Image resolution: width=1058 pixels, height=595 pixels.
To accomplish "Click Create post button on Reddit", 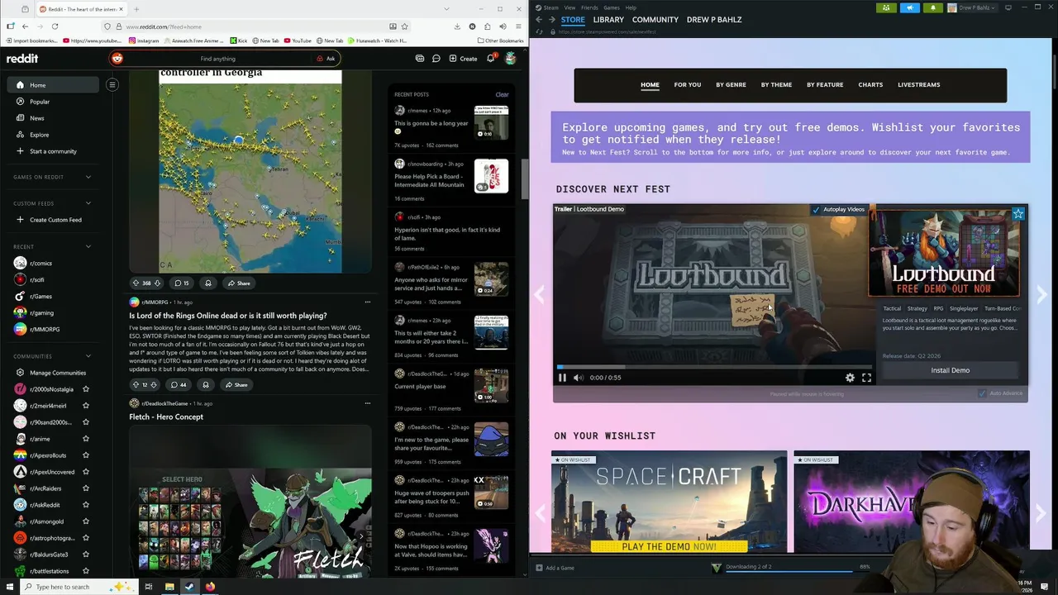I will [x=463, y=59].
